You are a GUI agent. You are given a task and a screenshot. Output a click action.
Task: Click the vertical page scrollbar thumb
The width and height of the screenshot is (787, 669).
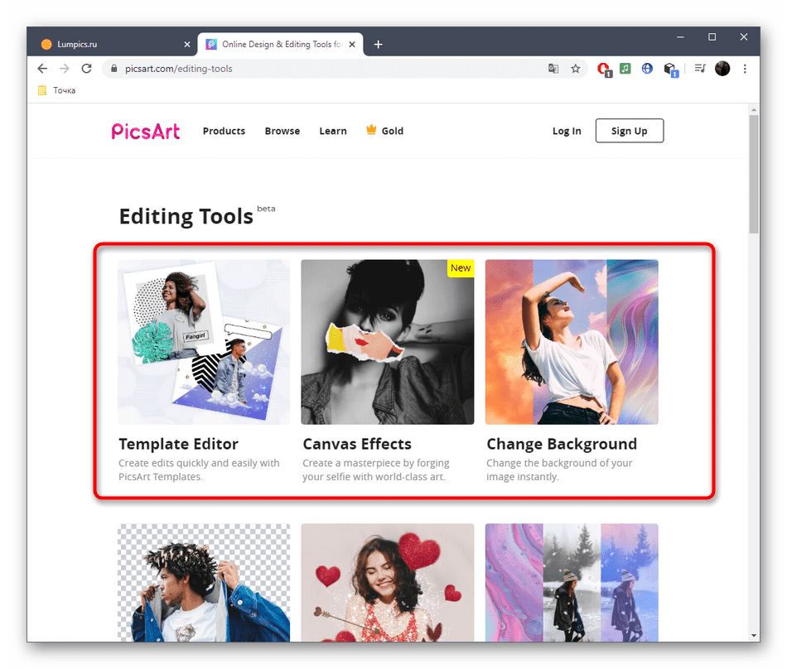(x=753, y=174)
